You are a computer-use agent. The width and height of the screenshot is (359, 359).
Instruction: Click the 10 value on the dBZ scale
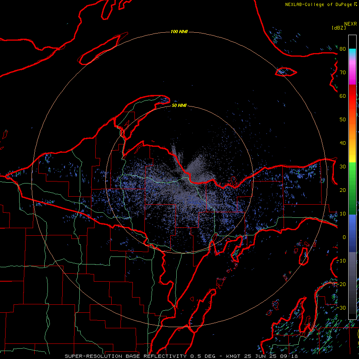click(343, 214)
